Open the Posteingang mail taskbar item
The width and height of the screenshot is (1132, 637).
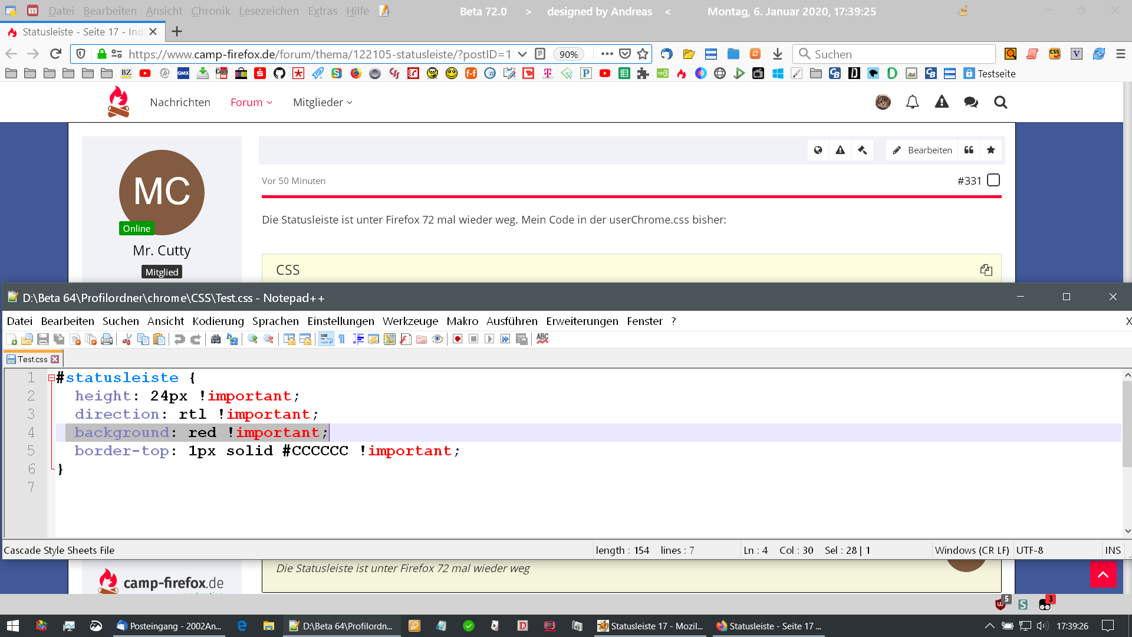pyautogui.click(x=170, y=626)
